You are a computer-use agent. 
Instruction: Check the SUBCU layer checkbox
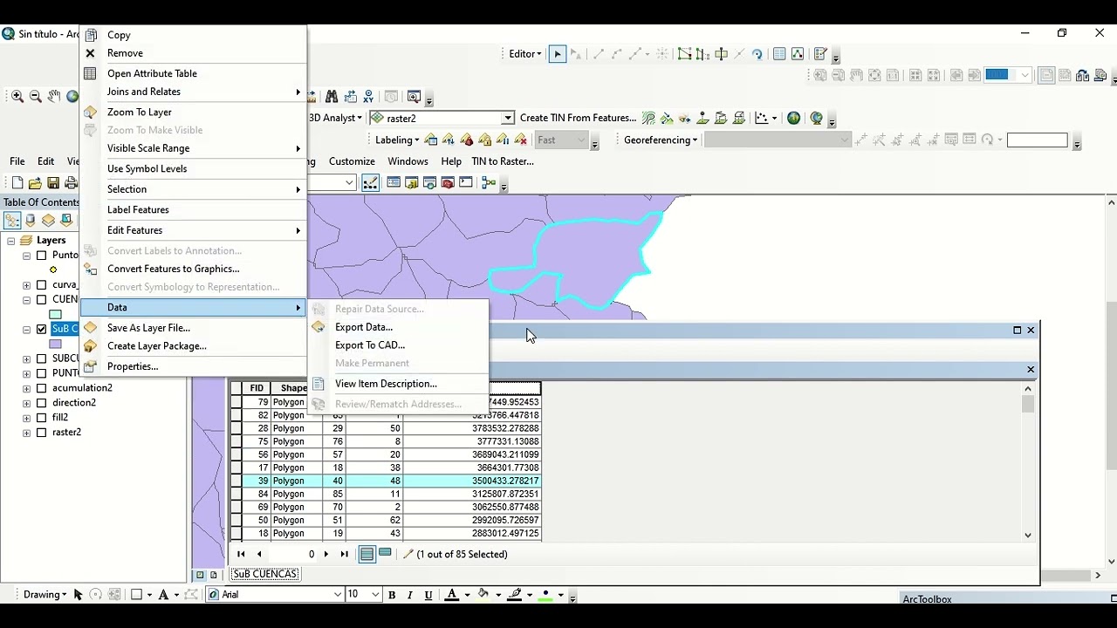tap(41, 358)
